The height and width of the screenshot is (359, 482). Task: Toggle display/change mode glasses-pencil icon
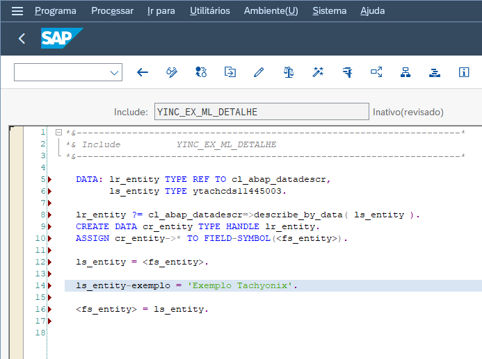[x=172, y=72]
